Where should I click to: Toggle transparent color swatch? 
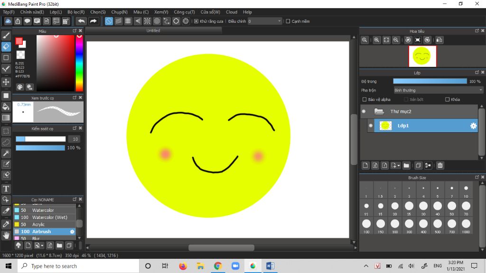click(x=20, y=55)
